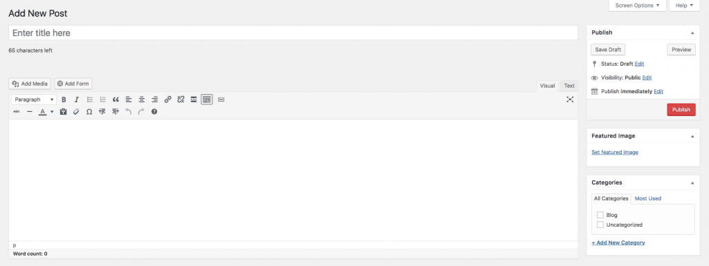Insert Read More tag
This screenshot has width=709, height=266.
[x=194, y=99]
